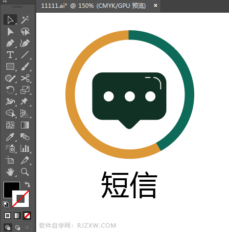
Task: Select the Hand tool
Action: (10, 172)
